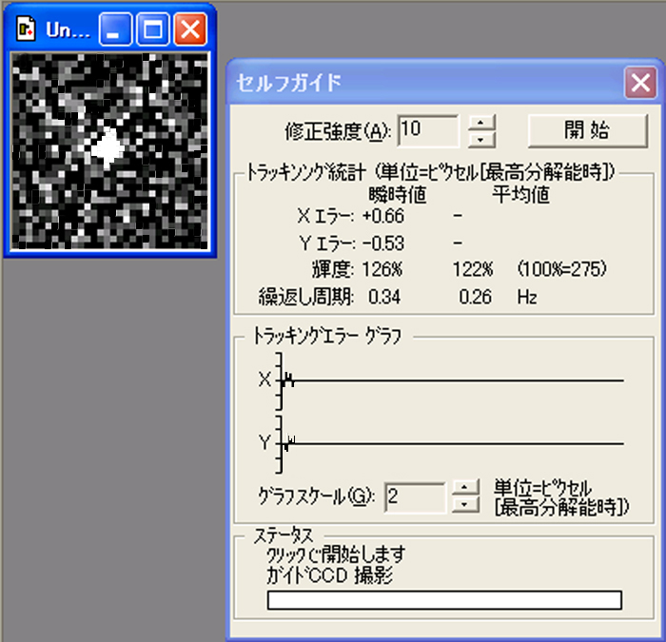The image size is (666, 642).
Task: Click the 繰返し周期 average 0.26
Action: [x=476, y=297]
